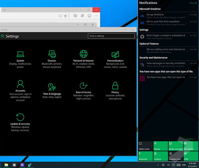Toggle the Bluetooth quick action

click(x=146, y=156)
